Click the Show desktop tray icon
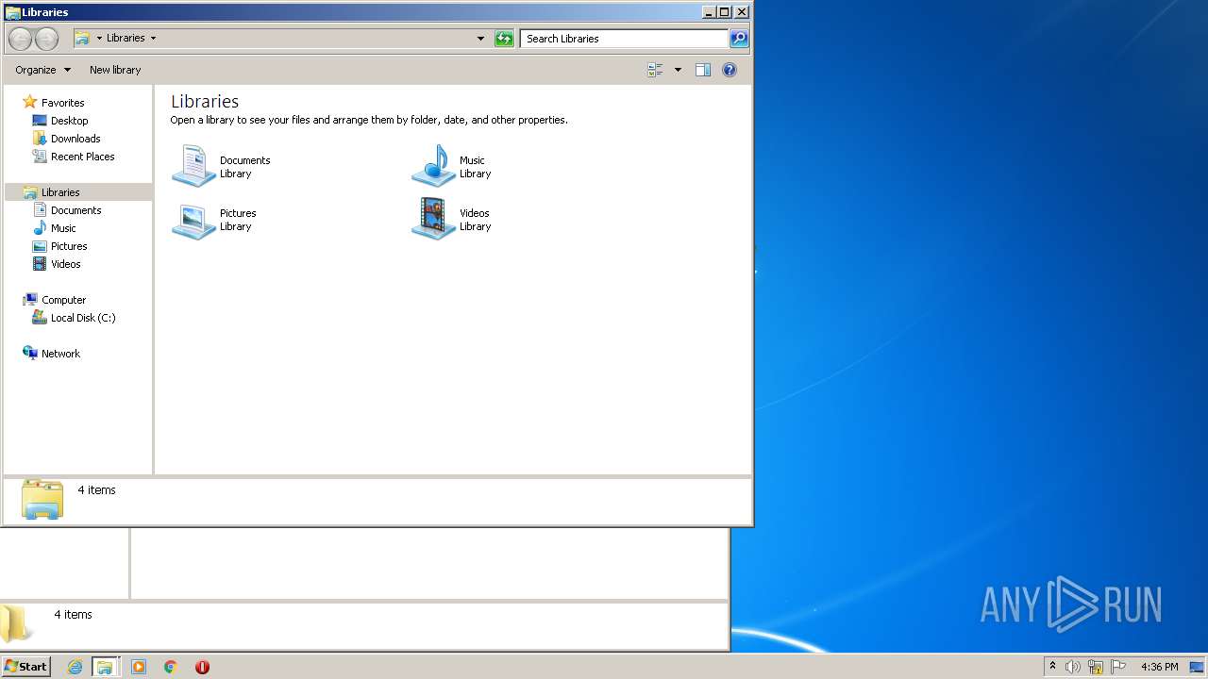This screenshot has width=1208, height=679. pos(1197,667)
